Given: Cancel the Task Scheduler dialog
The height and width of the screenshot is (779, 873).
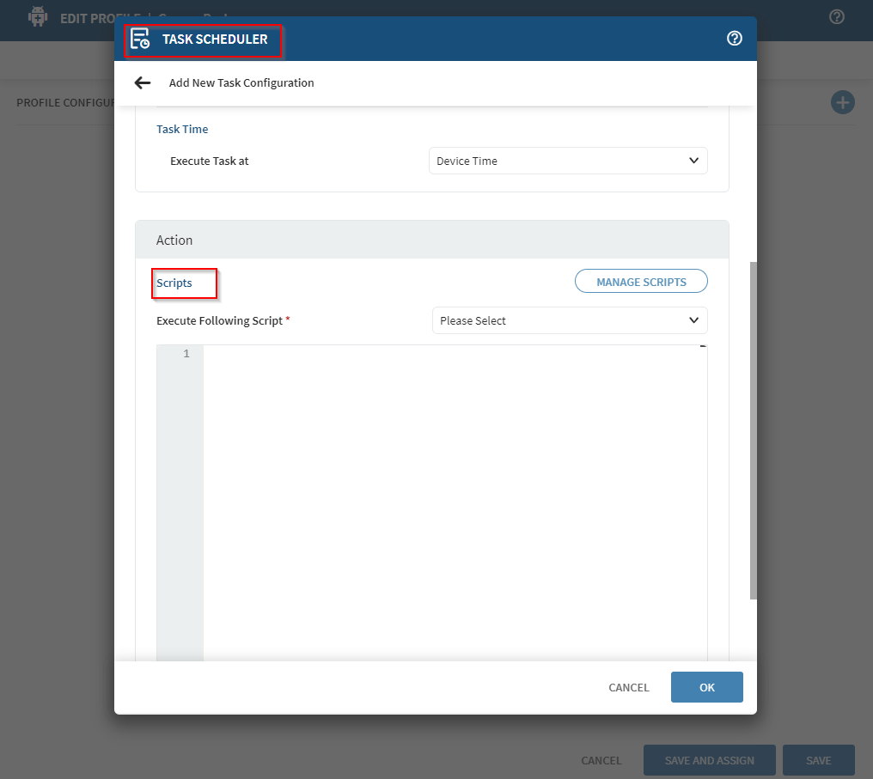Looking at the screenshot, I should click(629, 687).
